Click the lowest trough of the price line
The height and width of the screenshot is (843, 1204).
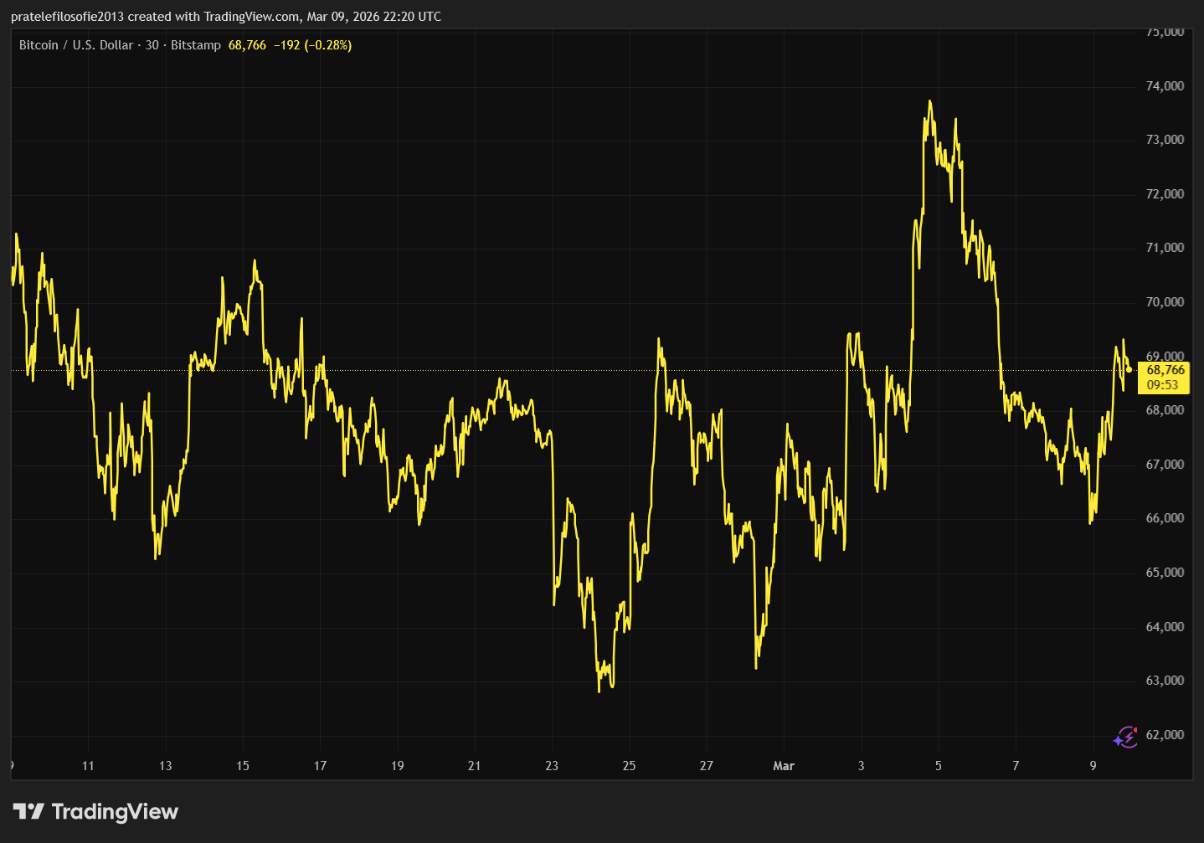tap(599, 690)
